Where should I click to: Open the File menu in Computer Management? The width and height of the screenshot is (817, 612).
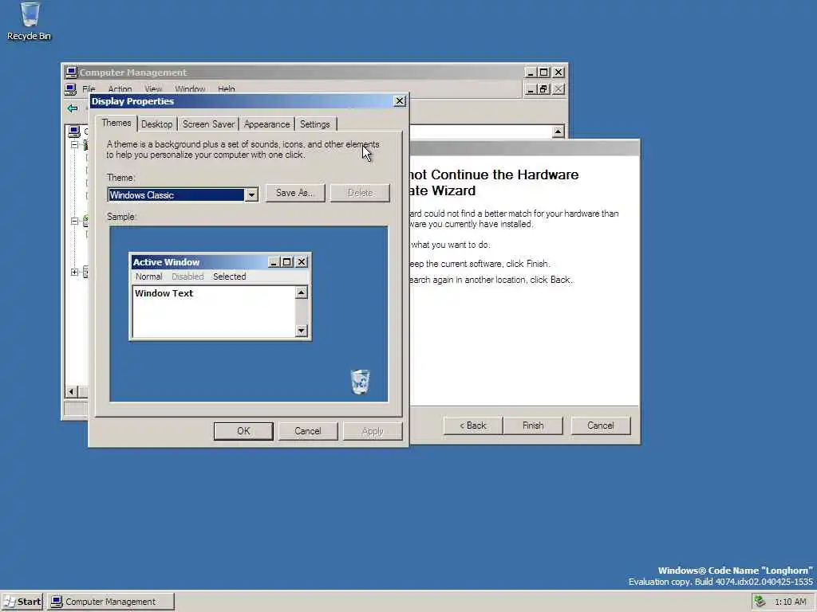89,89
